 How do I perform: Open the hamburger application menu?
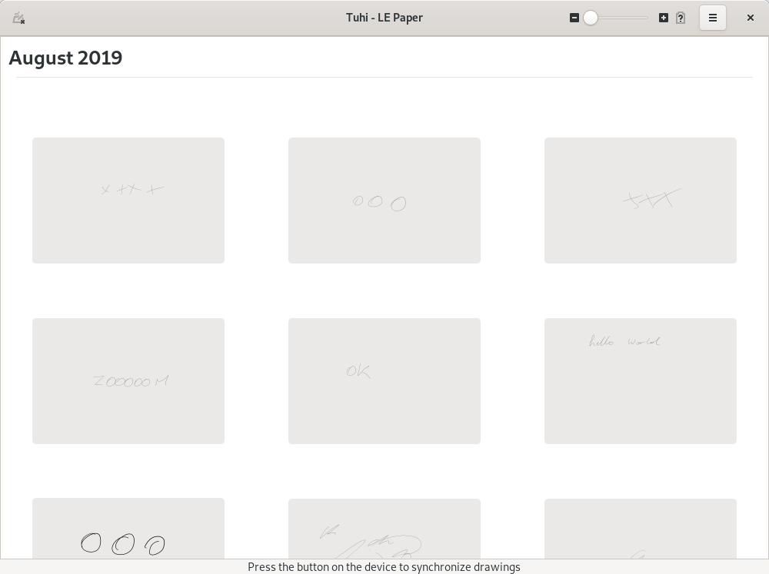pyautogui.click(x=713, y=18)
